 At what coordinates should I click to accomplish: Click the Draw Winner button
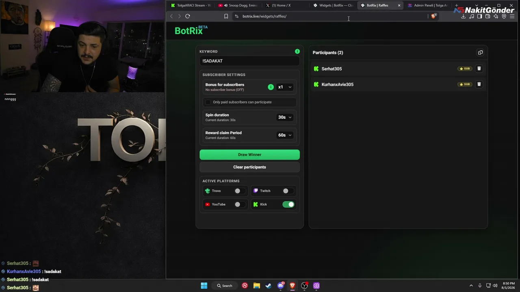249,155
